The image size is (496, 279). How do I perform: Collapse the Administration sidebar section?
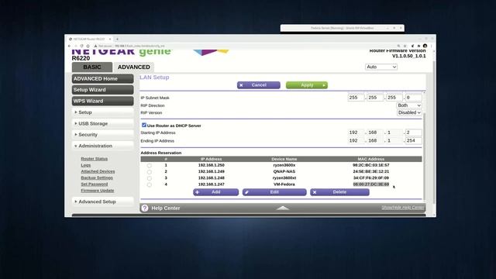[103, 146]
